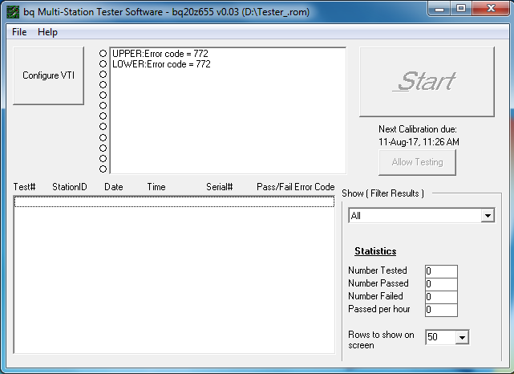Viewport: 514px width, 374px height.
Task: Click the Configure VTI button
Action: 49,75
